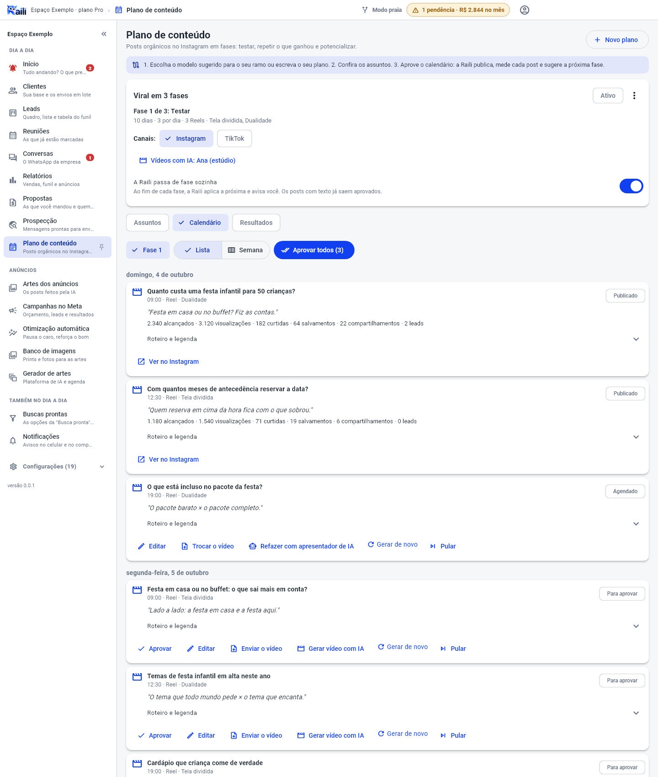This screenshot has width=658, height=777.
Task: Open Reuniões in sidebar
Action: point(58,135)
